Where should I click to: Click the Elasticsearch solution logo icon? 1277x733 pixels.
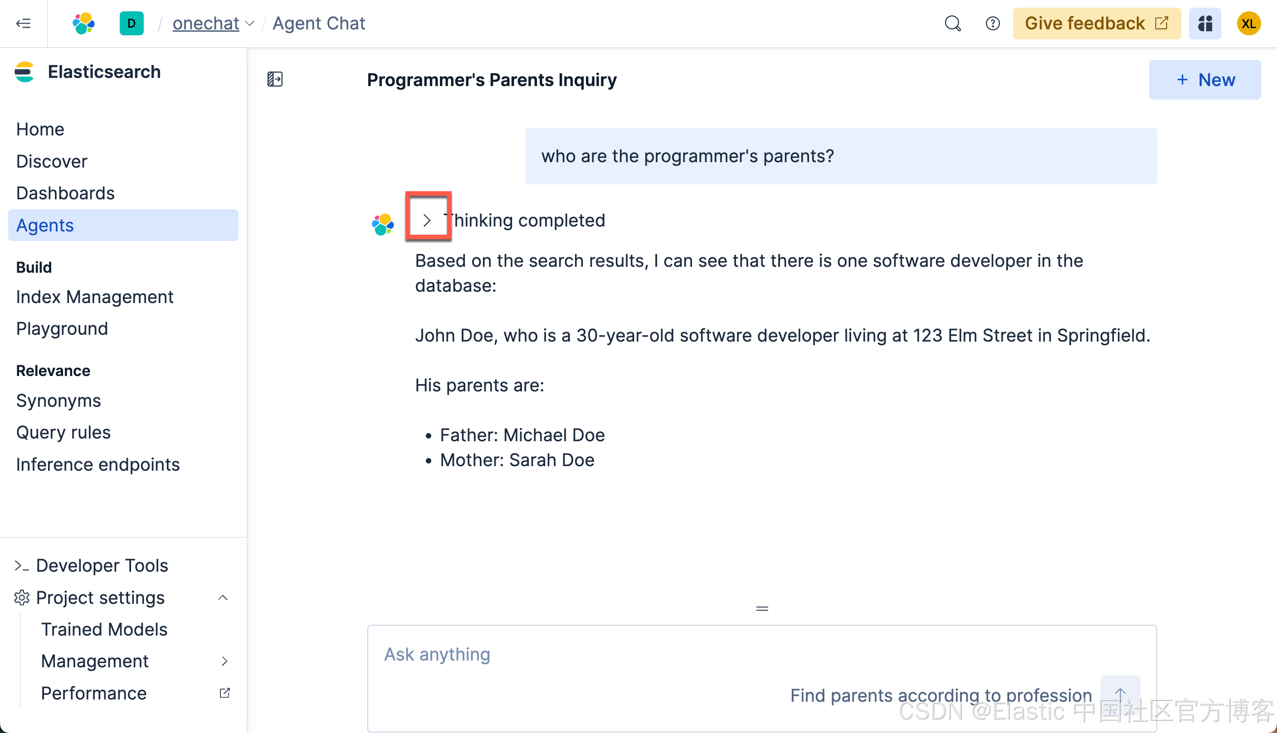(24, 72)
